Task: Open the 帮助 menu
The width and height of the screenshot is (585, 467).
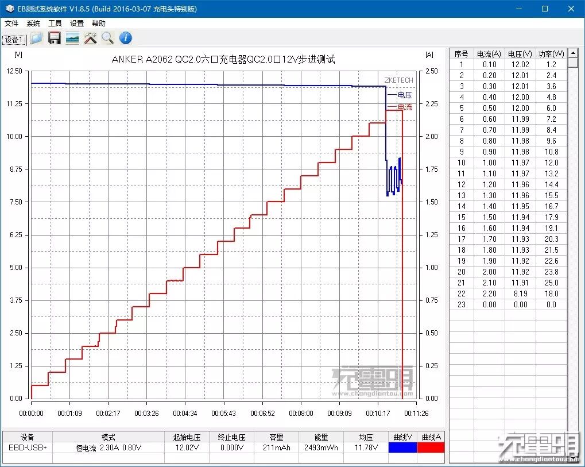Action: point(99,23)
